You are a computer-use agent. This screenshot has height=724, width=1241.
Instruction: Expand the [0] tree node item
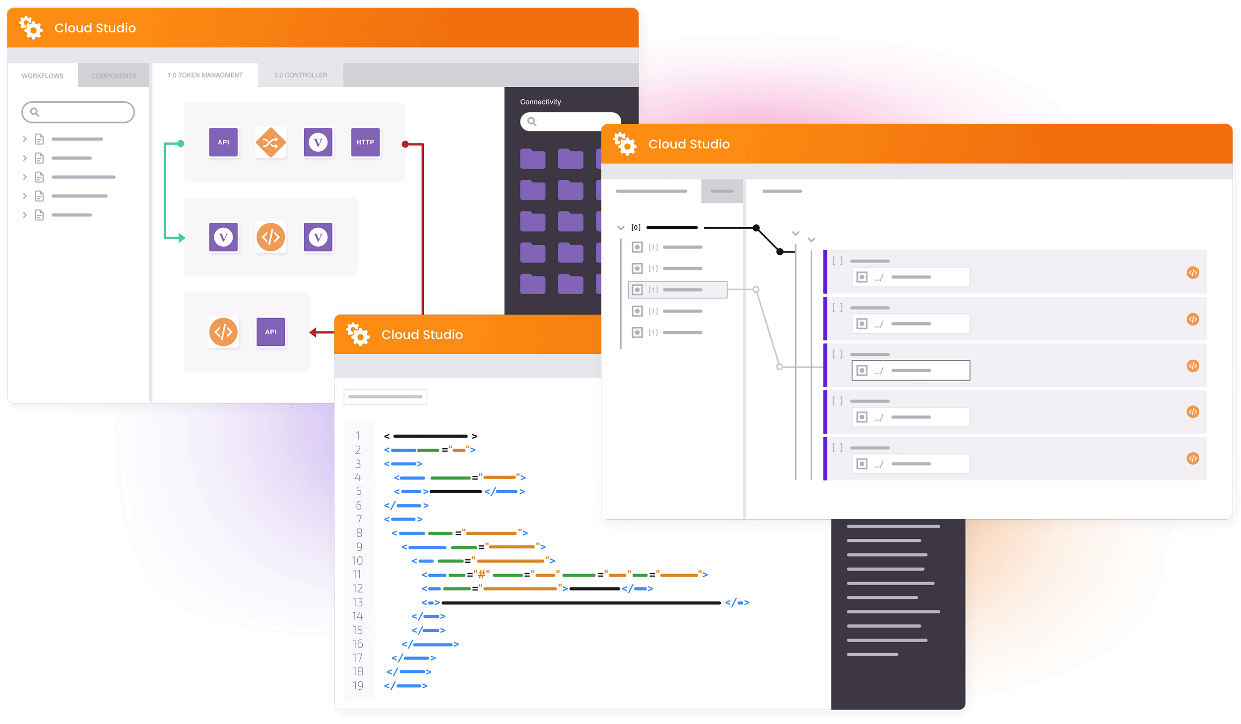pyautogui.click(x=620, y=227)
